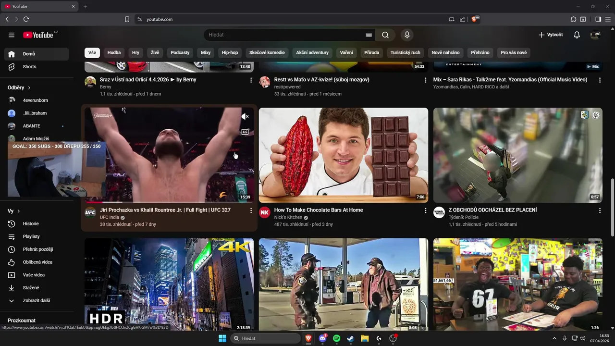Screen dimensions: 615x346
Task: Select the Hry filter chip
Action: (136, 52)
